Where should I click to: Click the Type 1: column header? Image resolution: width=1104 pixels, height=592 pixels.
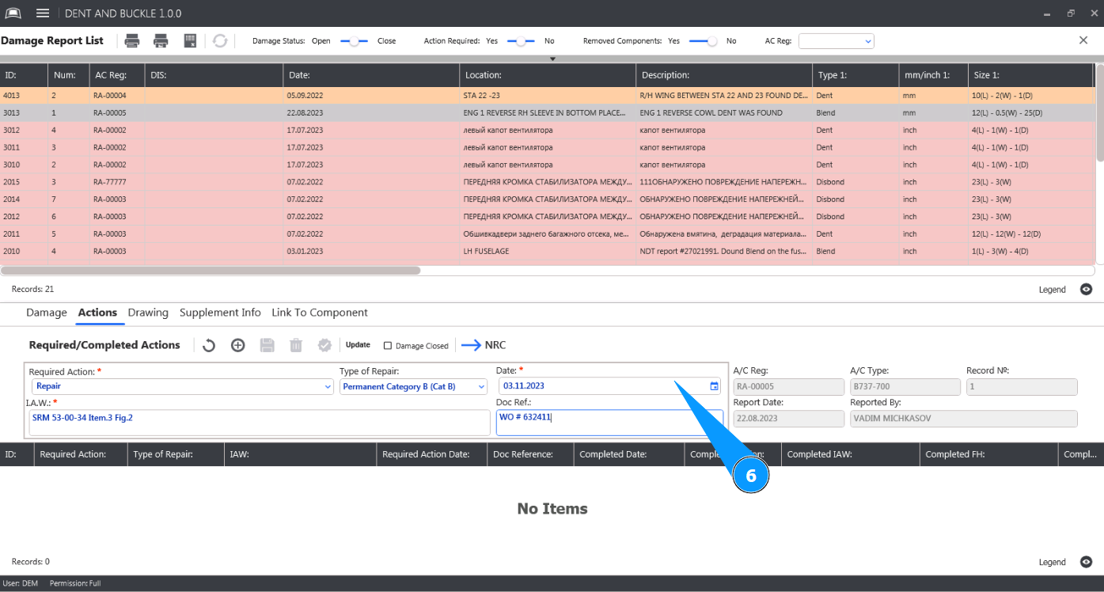click(856, 75)
